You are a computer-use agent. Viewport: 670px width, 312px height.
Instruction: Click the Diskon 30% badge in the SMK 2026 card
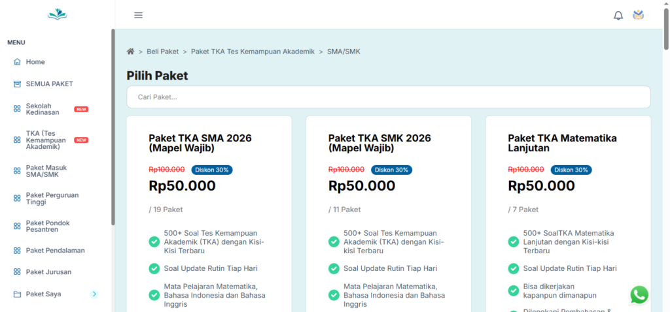pyautogui.click(x=391, y=170)
